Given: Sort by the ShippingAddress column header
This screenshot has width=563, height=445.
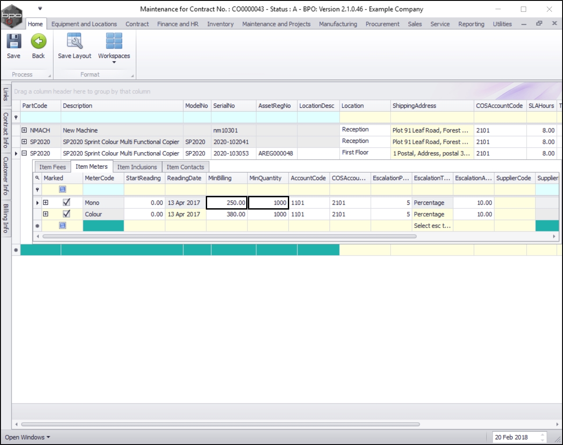Looking at the screenshot, I should pos(432,106).
